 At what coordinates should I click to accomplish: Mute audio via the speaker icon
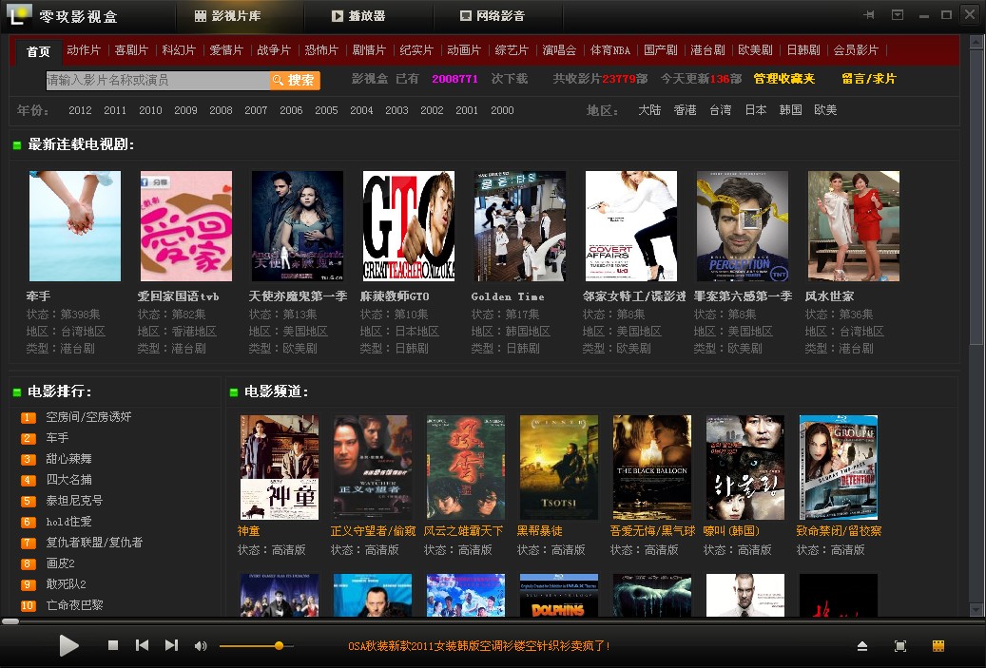pos(201,646)
